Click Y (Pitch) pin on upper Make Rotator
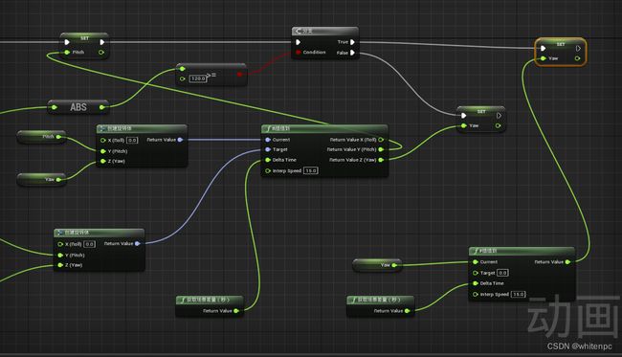The width and height of the screenshot is (622, 357). pyautogui.click(x=103, y=151)
